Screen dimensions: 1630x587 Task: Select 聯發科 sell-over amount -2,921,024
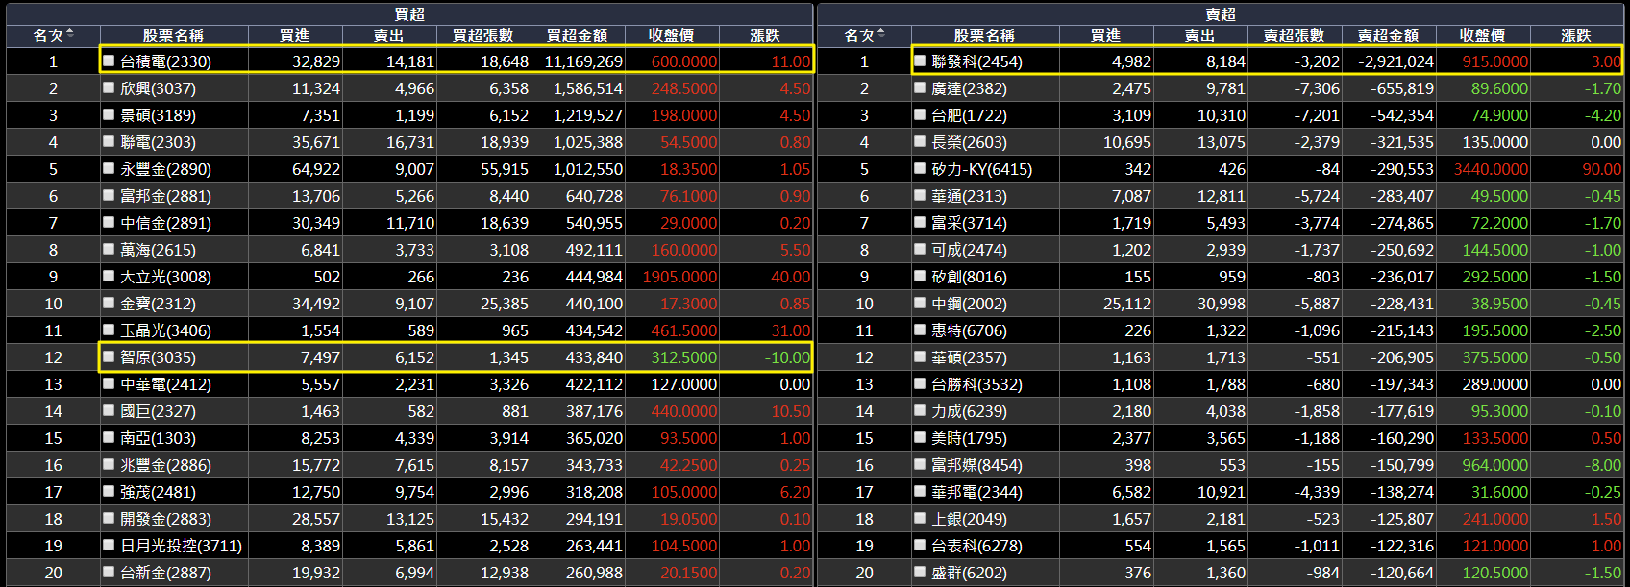[1395, 61]
